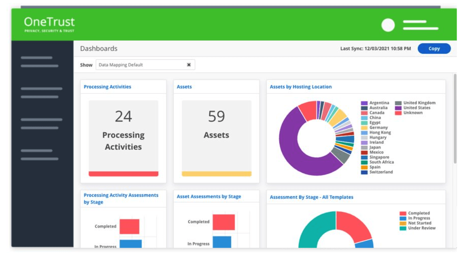Open Assessment By Stage - All Templates title
This screenshot has width=470, height=261.
coord(311,197)
